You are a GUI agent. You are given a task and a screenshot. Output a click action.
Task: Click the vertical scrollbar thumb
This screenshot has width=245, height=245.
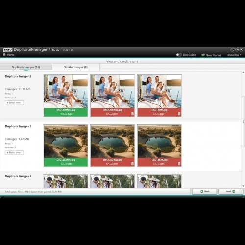[243, 122]
